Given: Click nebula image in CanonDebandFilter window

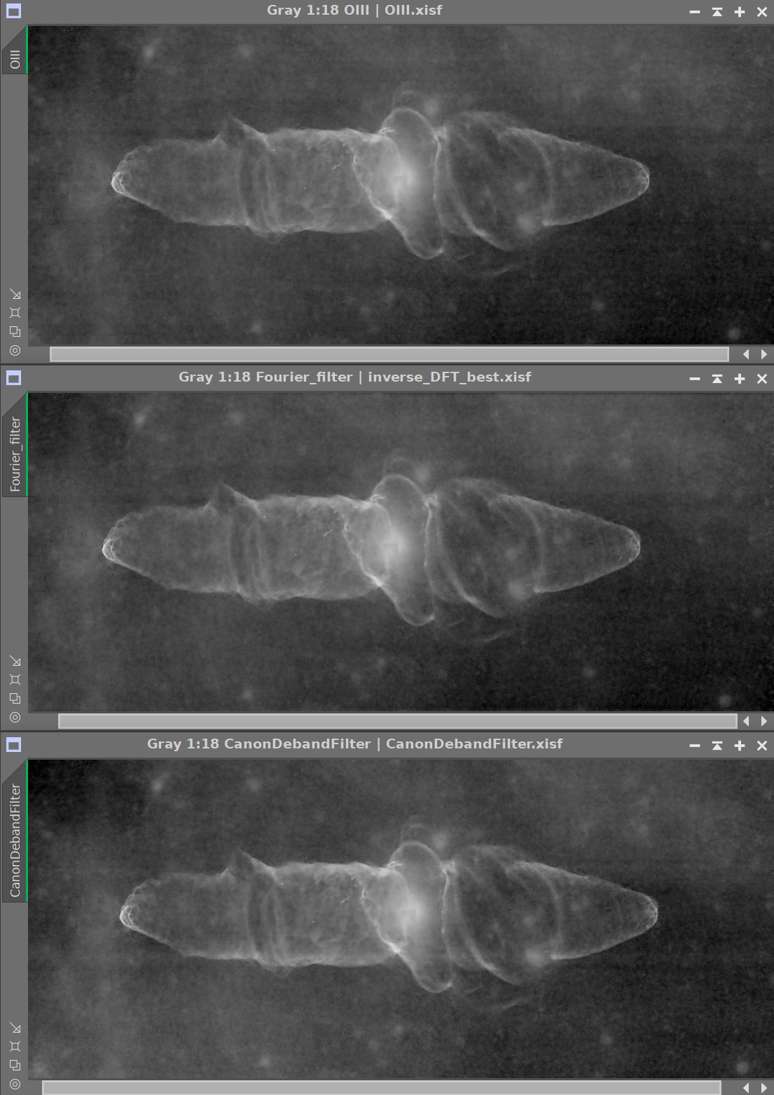Looking at the screenshot, I should pos(401,919).
